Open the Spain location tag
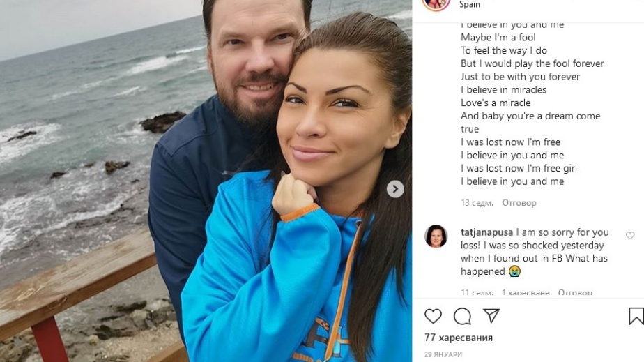 point(470,4)
